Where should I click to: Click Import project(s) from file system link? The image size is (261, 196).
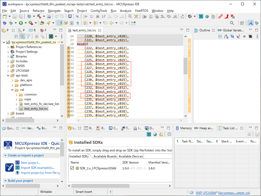(x=40, y=173)
